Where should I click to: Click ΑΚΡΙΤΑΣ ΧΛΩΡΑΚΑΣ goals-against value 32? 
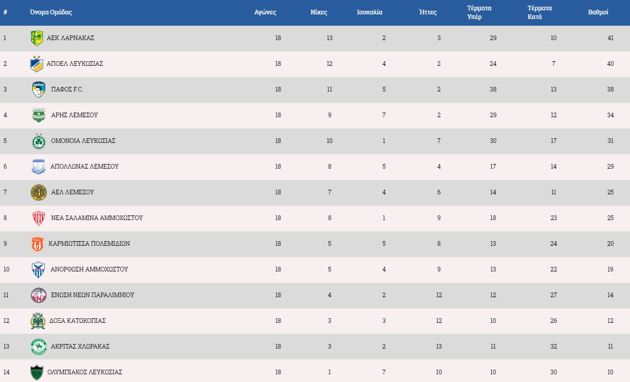point(553,347)
